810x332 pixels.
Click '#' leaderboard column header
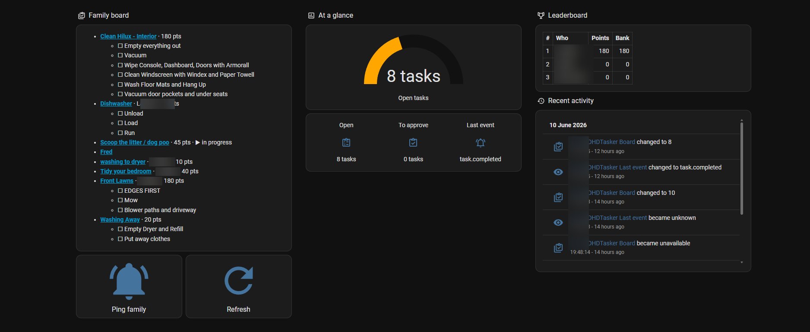(547, 38)
